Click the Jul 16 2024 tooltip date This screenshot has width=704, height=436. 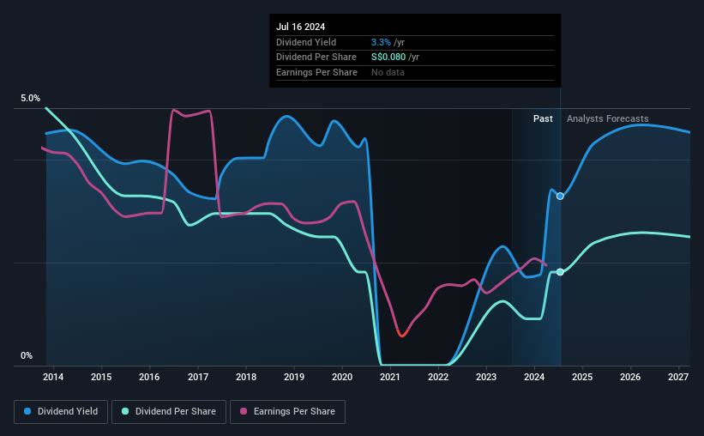pos(300,27)
